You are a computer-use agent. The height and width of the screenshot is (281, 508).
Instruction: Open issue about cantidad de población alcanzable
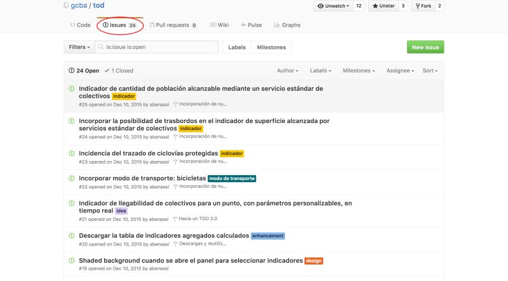[201, 92]
